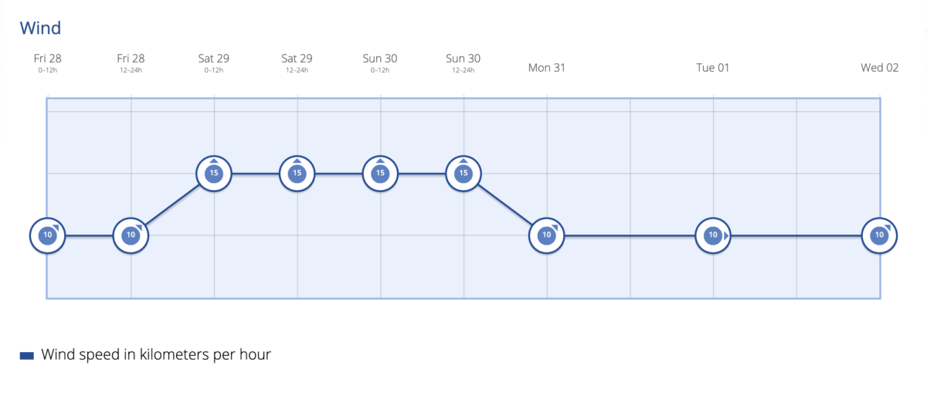The width and height of the screenshot is (927, 396).
Task: Click the line segment between Mon 31 and Tue 01
Action: click(630, 235)
